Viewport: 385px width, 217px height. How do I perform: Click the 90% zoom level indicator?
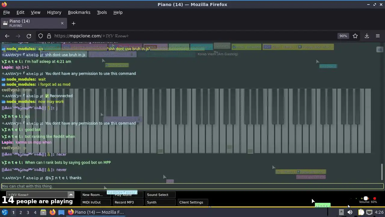coord(343,36)
